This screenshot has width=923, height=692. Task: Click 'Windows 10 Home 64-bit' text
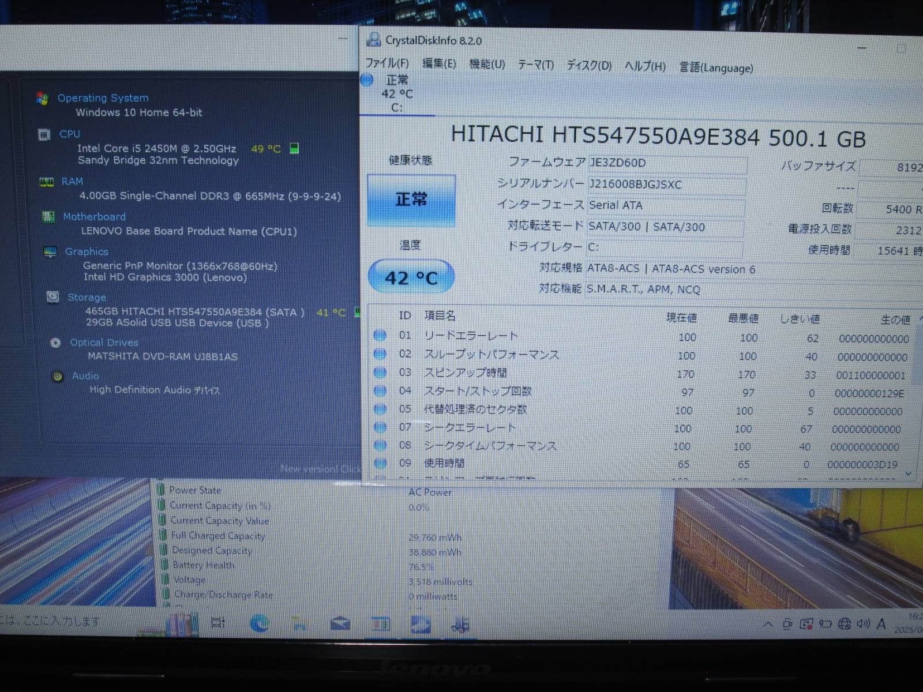tap(139, 112)
